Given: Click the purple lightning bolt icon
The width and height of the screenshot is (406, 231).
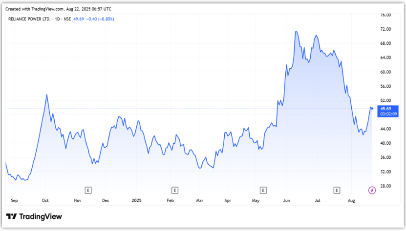Looking at the screenshot, I should [x=372, y=190].
